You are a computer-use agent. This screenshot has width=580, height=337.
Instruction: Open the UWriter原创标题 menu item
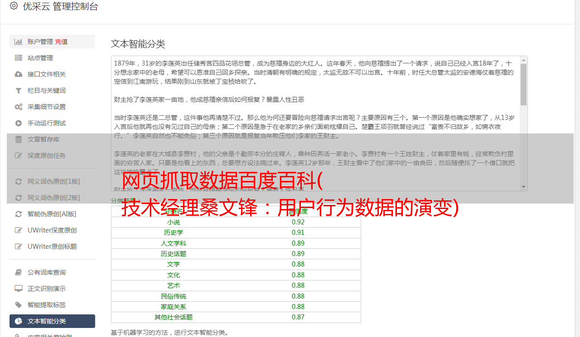tap(52, 247)
